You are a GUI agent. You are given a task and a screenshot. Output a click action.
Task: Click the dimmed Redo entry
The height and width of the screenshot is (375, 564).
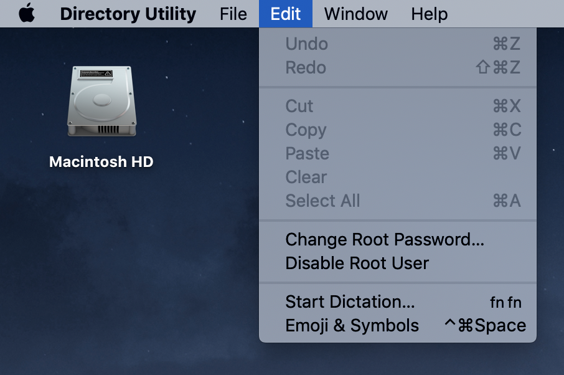(397, 68)
